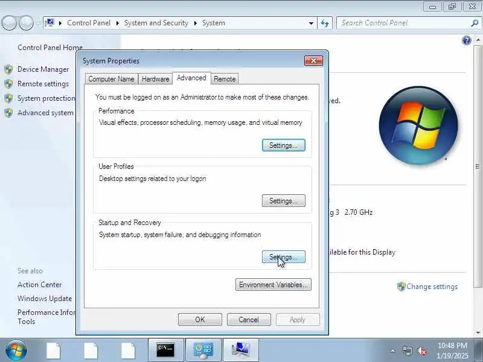Click scrollbar up arrow
This screenshot has width=483, height=362.
pyautogui.click(x=478, y=40)
